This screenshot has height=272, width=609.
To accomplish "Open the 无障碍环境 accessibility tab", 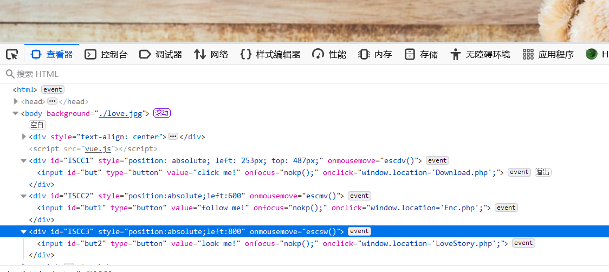I will (480, 54).
